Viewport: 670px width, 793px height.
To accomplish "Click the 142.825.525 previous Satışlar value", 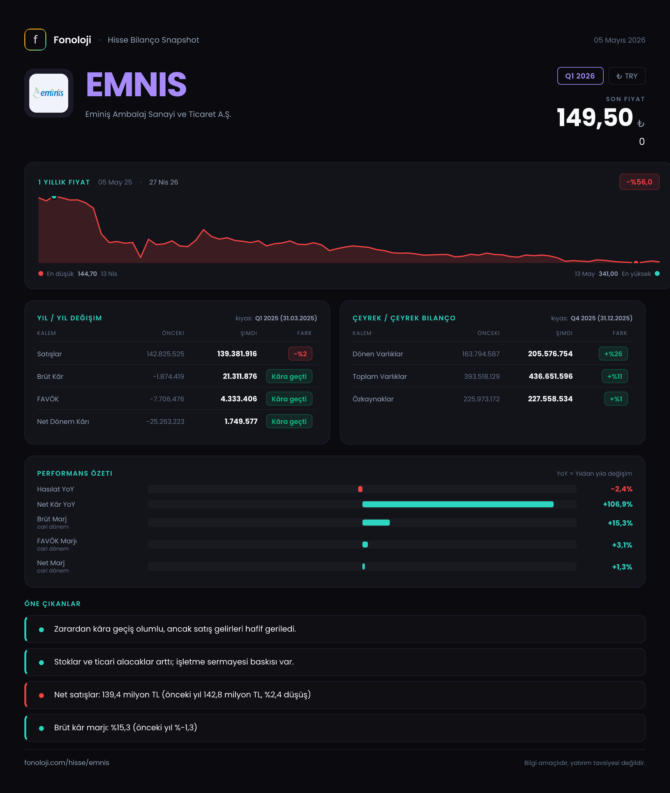I will point(165,354).
